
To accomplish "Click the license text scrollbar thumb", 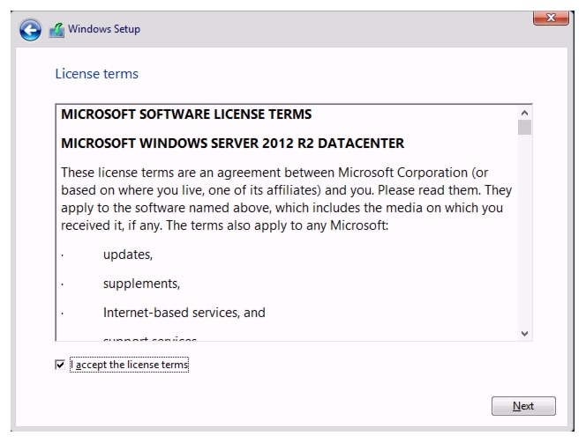I will click(525, 128).
